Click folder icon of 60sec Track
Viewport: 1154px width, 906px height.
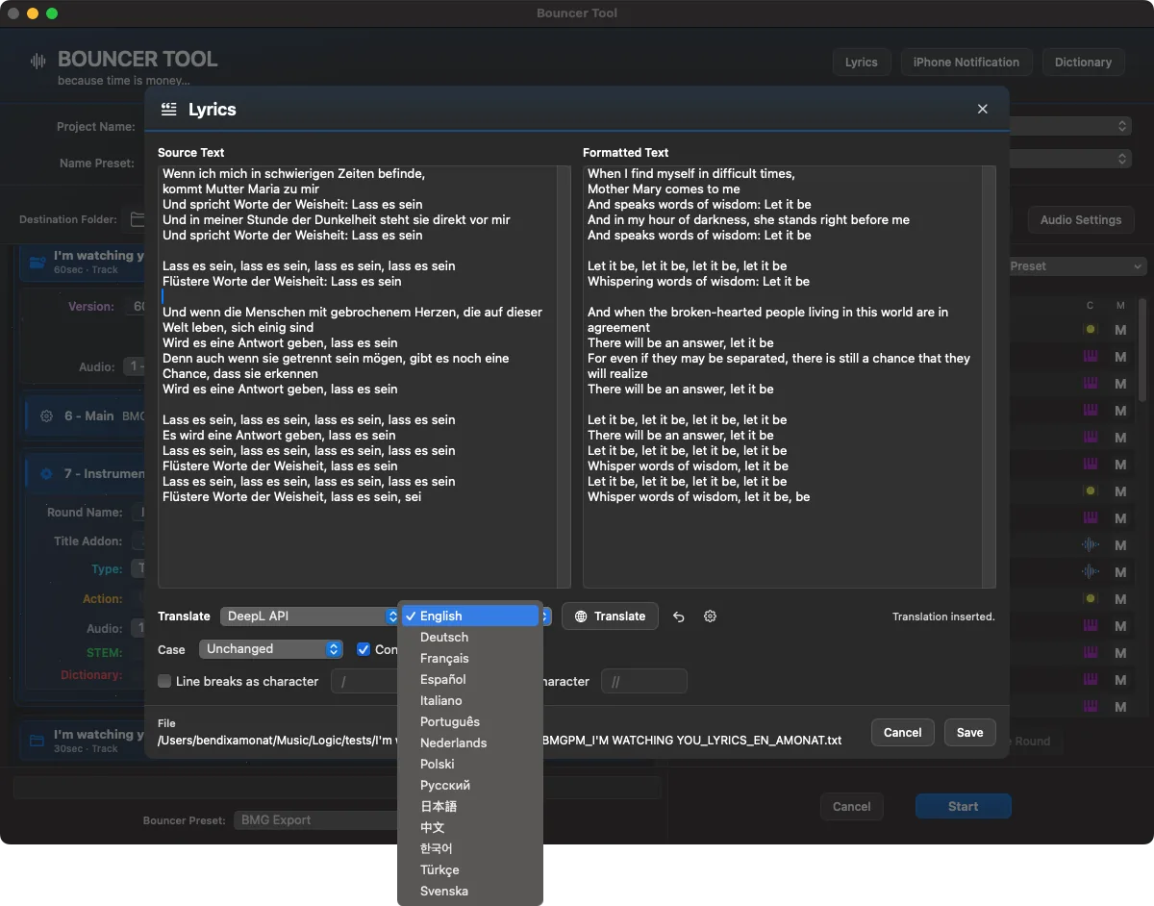click(x=38, y=262)
